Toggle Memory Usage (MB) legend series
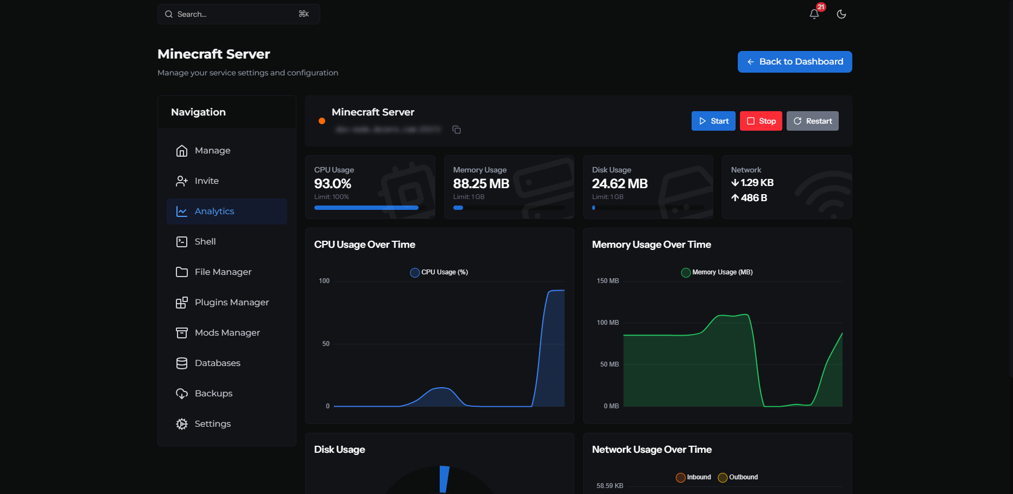 tap(717, 272)
